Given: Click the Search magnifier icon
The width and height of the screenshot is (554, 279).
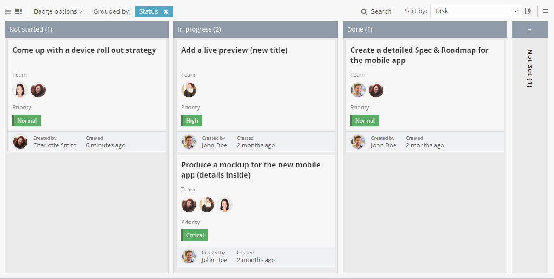Looking at the screenshot, I should click(x=364, y=11).
